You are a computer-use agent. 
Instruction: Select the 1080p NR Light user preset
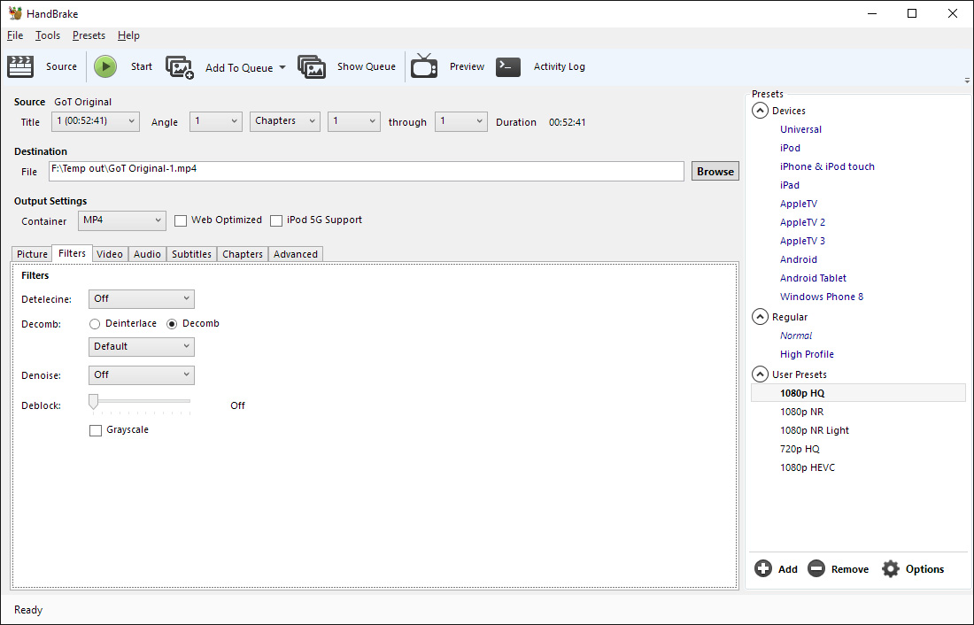(x=815, y=430)
